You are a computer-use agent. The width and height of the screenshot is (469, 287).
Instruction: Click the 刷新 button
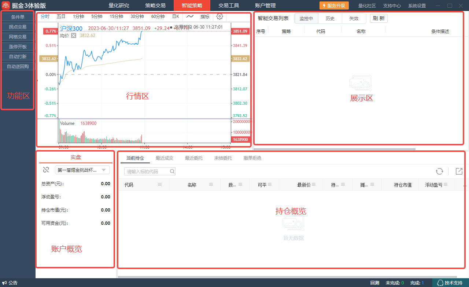click(378, 19)
